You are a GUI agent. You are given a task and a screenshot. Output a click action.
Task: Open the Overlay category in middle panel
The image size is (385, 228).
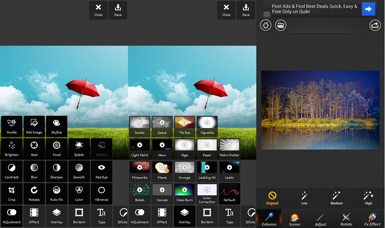[x=184, y=216]
